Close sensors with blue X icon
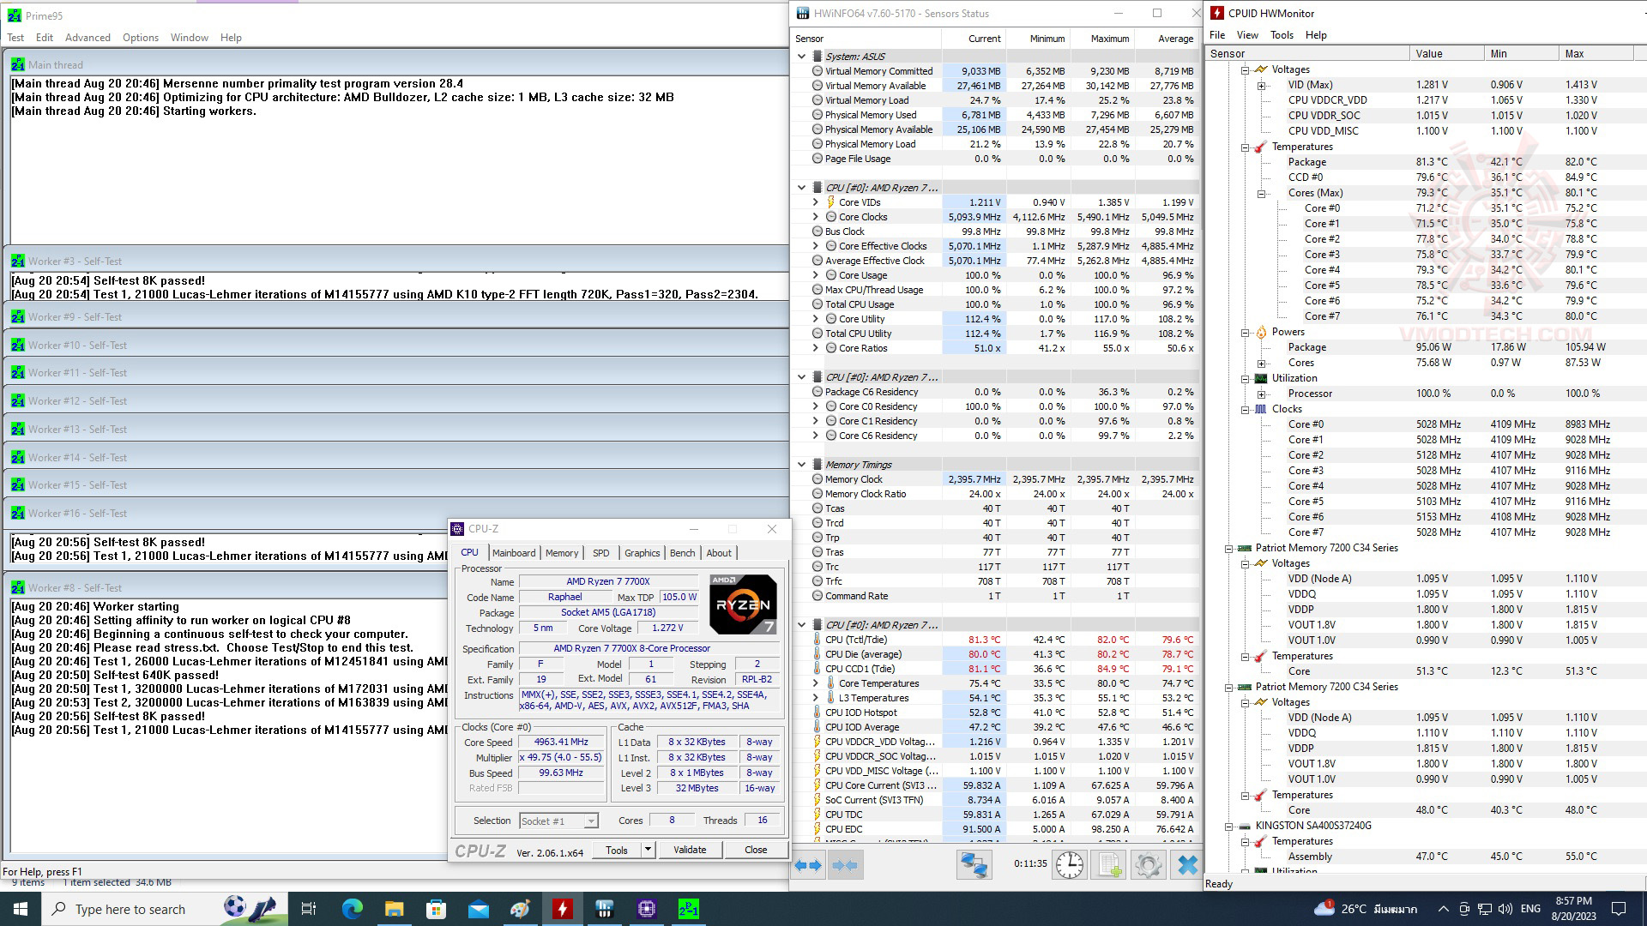The width and height of the screenshot is (1647, 926). click(1187, 865)
